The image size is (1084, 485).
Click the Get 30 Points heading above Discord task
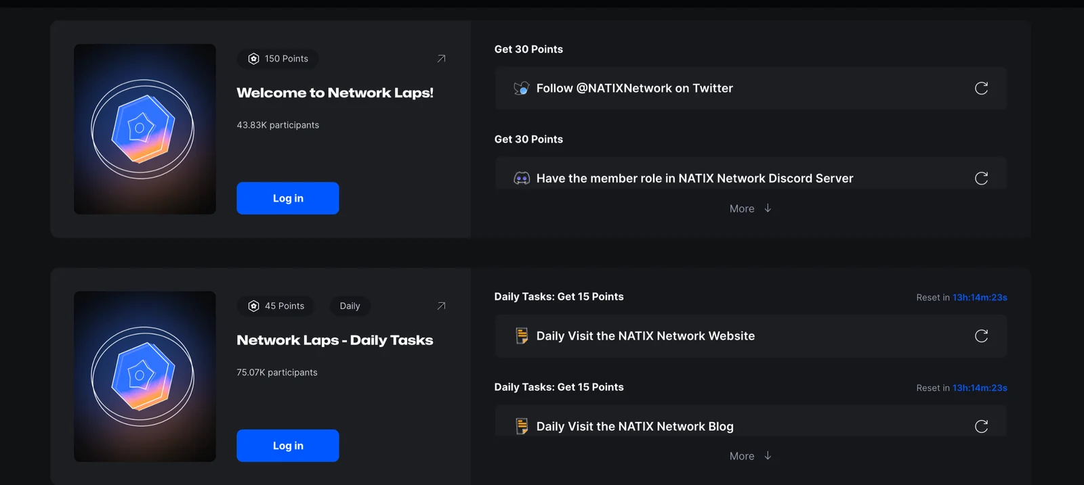coord(528,139)
